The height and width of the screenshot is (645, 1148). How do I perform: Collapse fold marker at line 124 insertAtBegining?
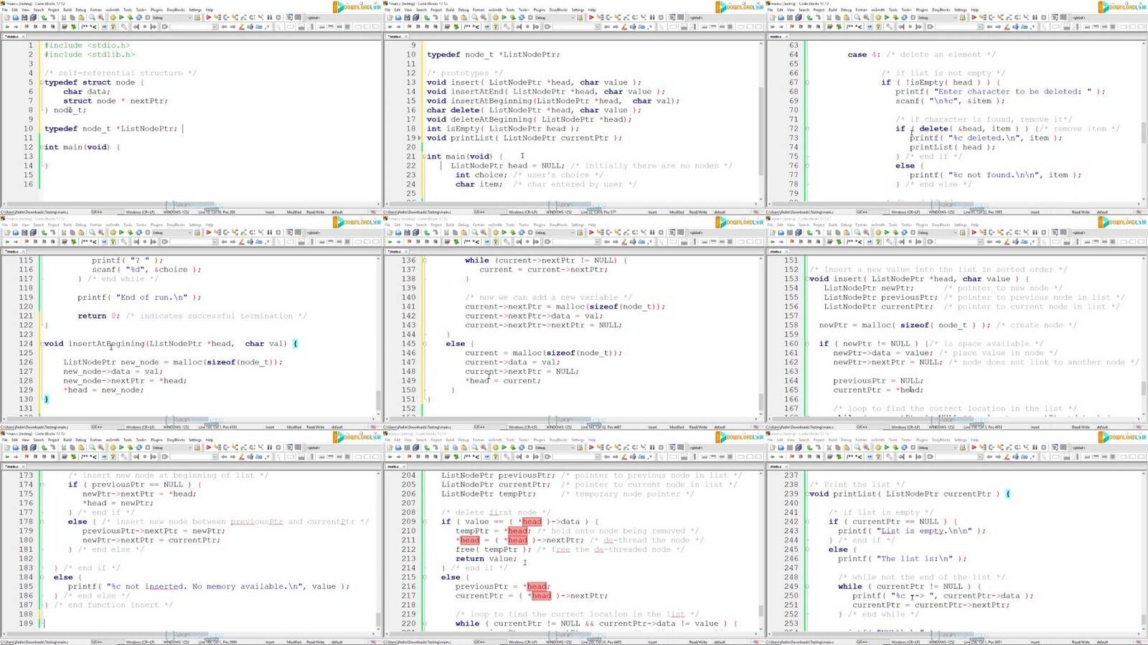pyautogui.click(x=42, y=344)
